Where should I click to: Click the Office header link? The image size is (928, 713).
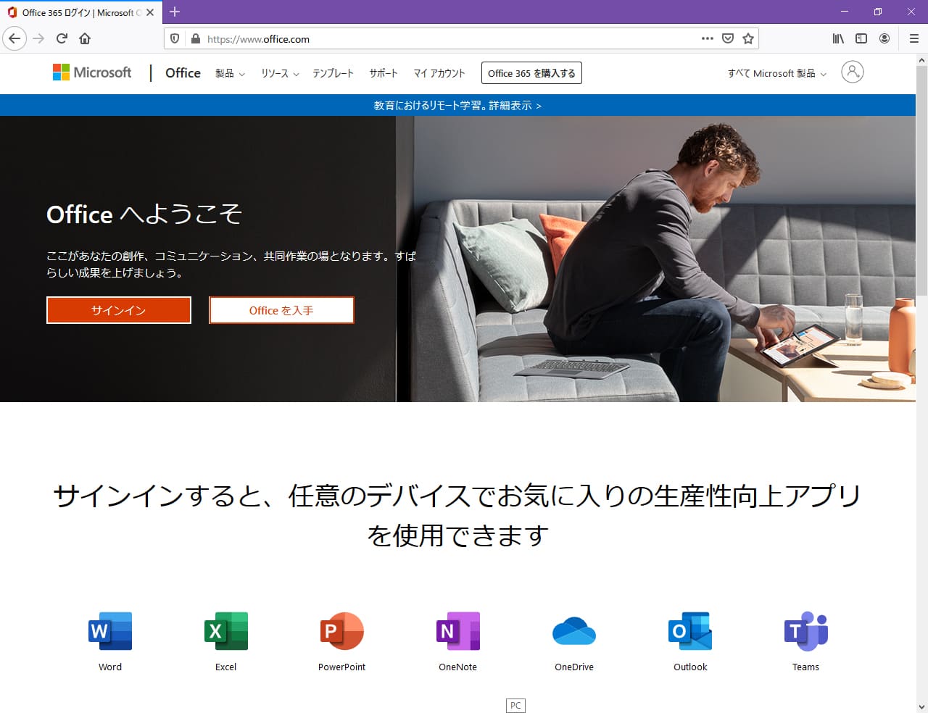(x=183, y=72)
